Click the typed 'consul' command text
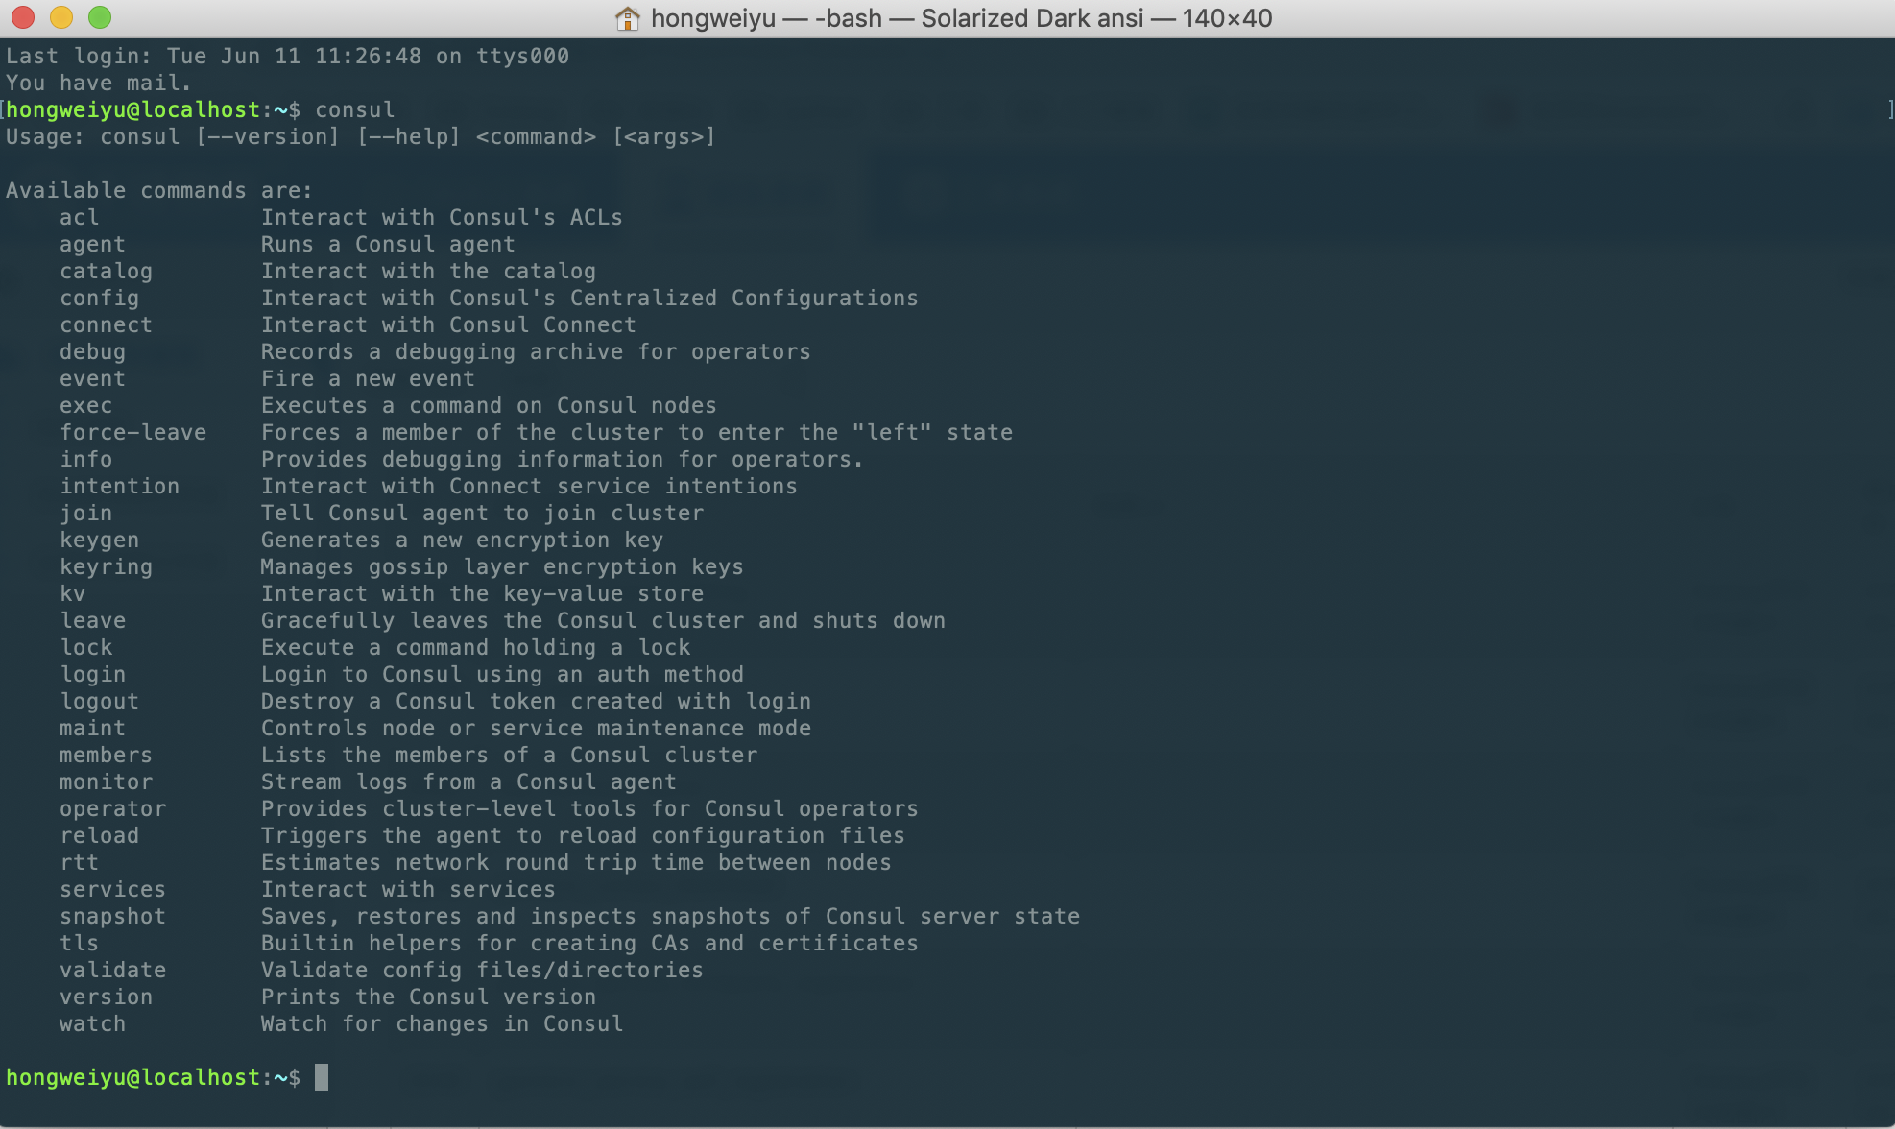The height and width of the screenshot is (1129, 1895). tap(354, 109)
